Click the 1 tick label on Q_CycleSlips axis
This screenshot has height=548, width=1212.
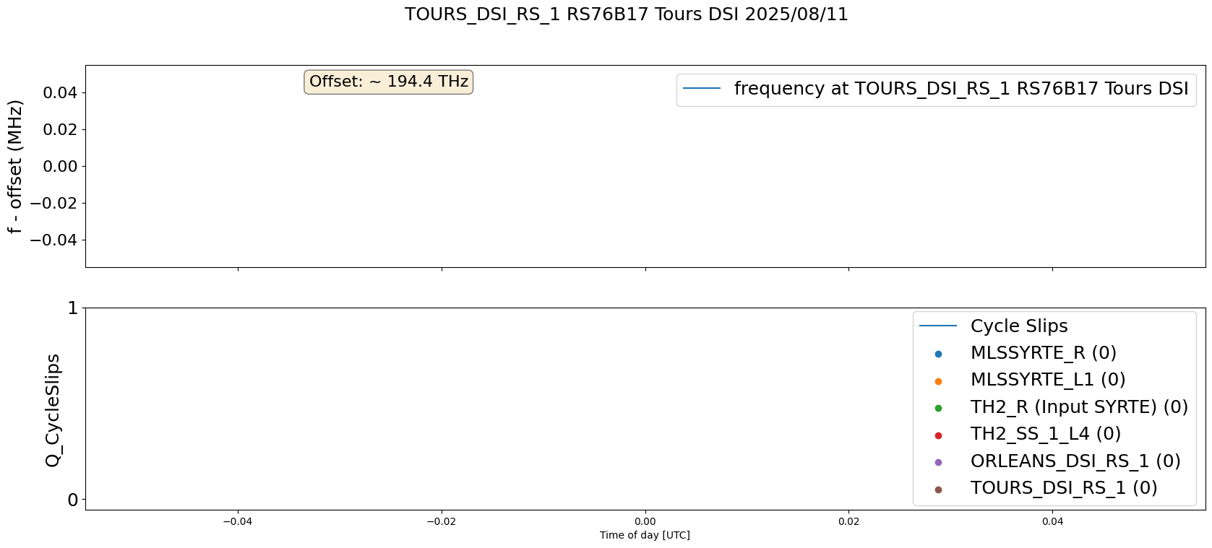pyautogui.click(x=72, y=308)
